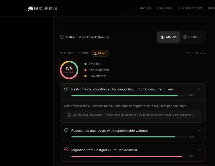
Task: Click the yellow dot next to 1 unverifiable
Action: click(85, 76)
